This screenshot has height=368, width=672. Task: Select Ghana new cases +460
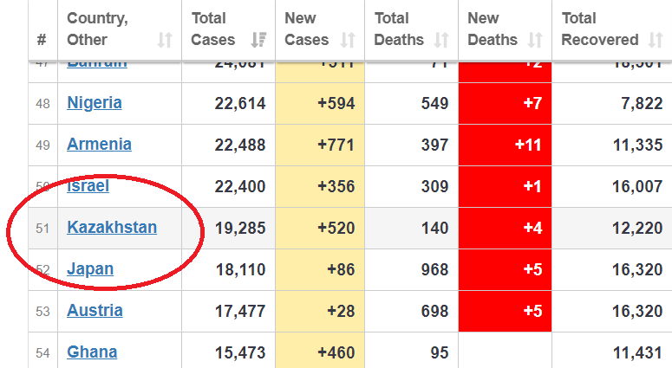pyautogui.click(x=336, y=352)
